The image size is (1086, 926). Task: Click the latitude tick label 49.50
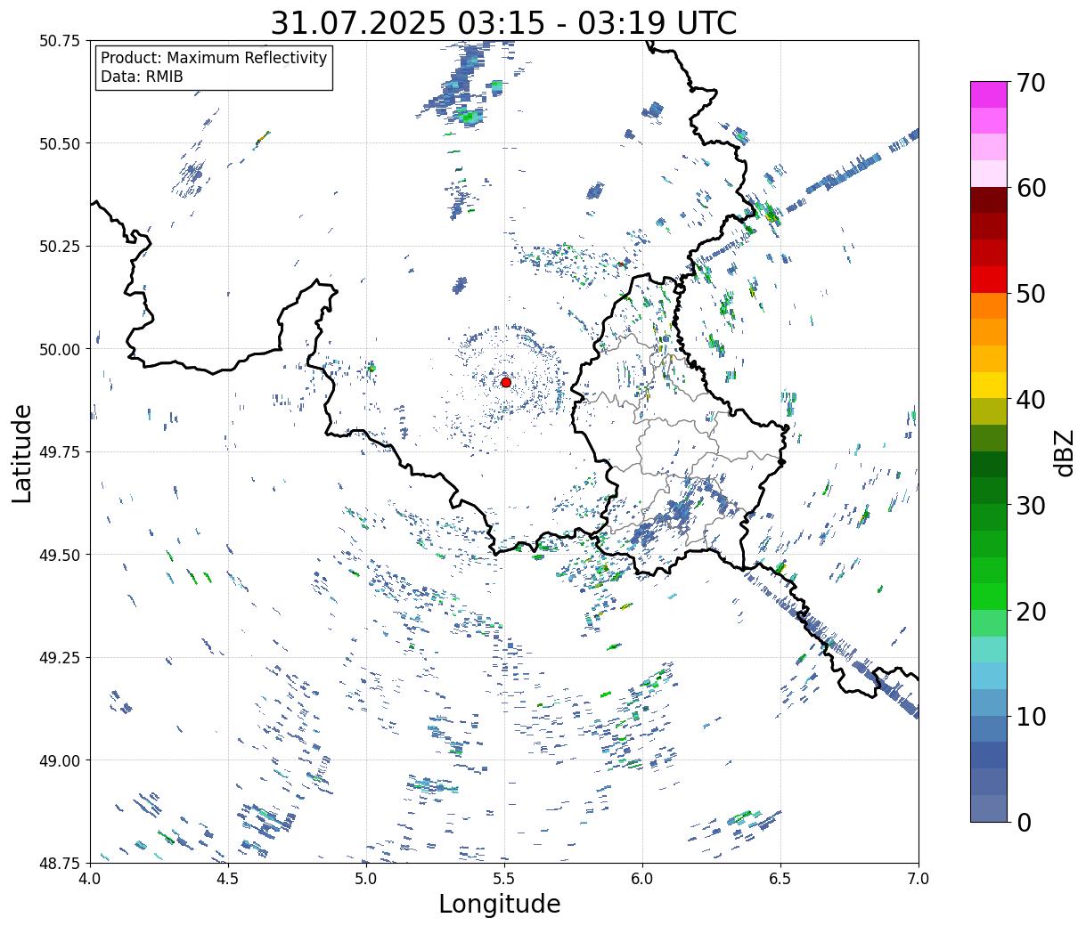coord(60,555)
